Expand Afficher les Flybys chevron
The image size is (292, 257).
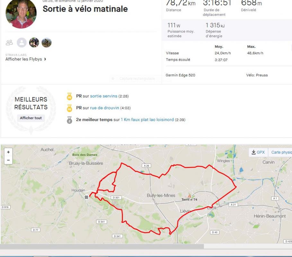tap(45, 59)
